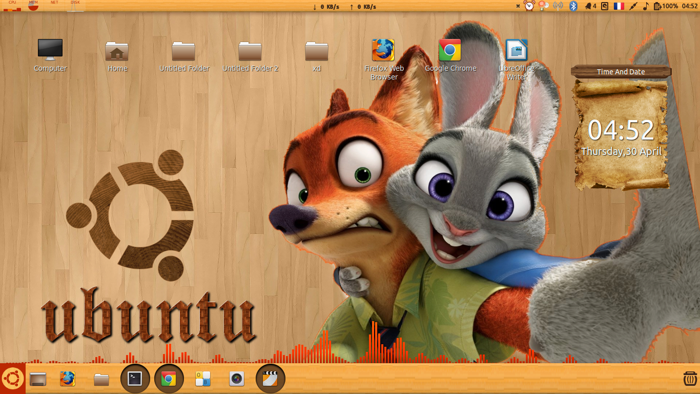Open Firefox from the bottom dock
The width and height of the screenshot is (700, 394).
(68, 379)
